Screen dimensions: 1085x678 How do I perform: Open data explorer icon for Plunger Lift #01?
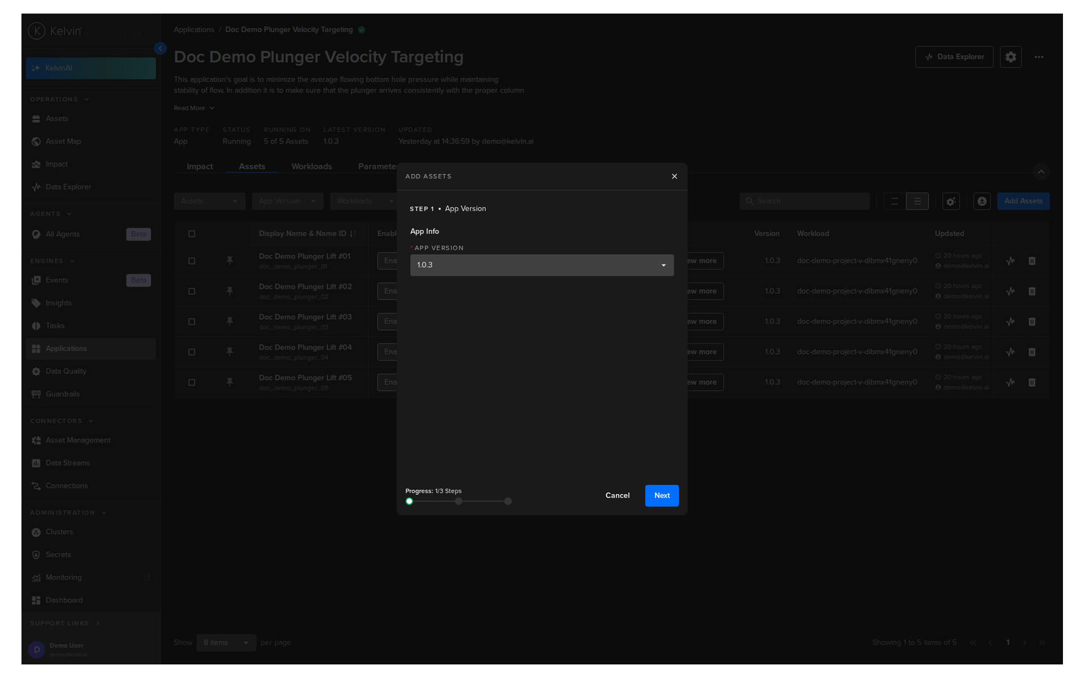[1010, 261]
